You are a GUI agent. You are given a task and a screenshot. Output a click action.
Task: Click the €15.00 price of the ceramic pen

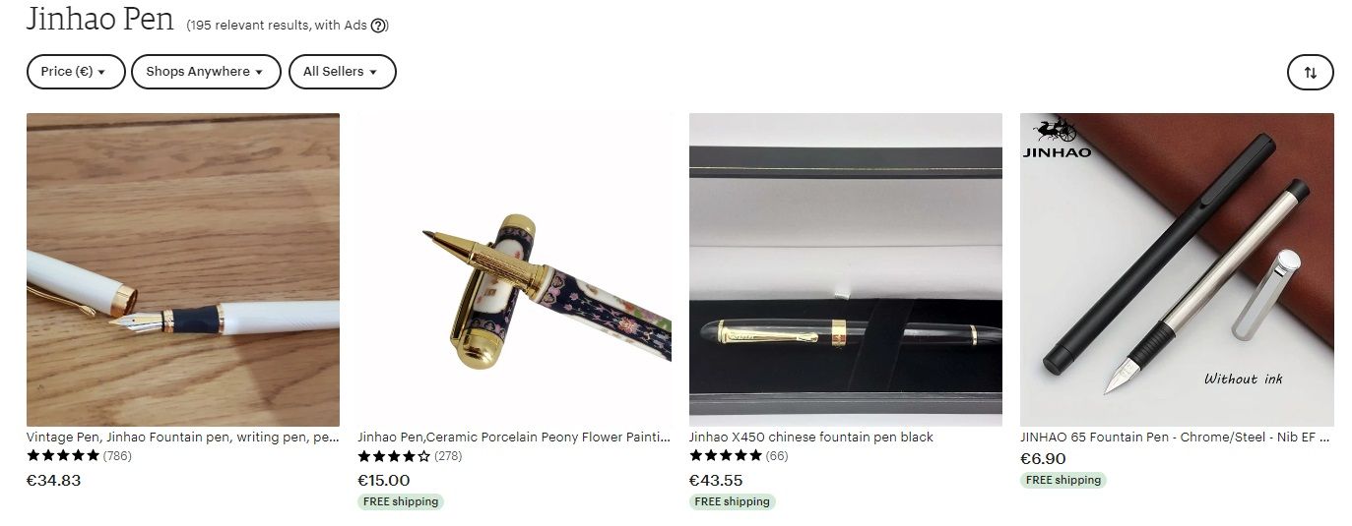[384, 480]
